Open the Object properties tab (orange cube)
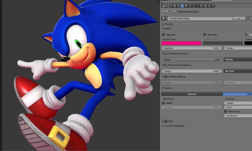The image size is (252, 151). pyautogui.click(x=186, y=6)
